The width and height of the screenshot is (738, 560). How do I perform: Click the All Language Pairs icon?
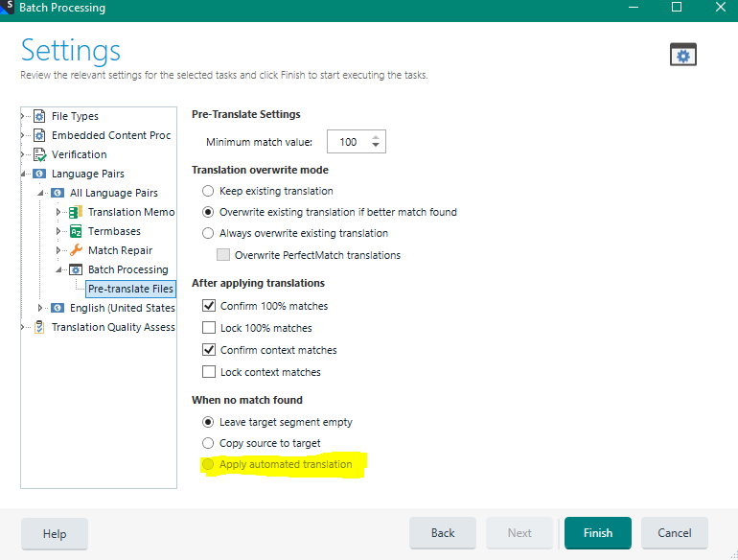coord(58,193)
